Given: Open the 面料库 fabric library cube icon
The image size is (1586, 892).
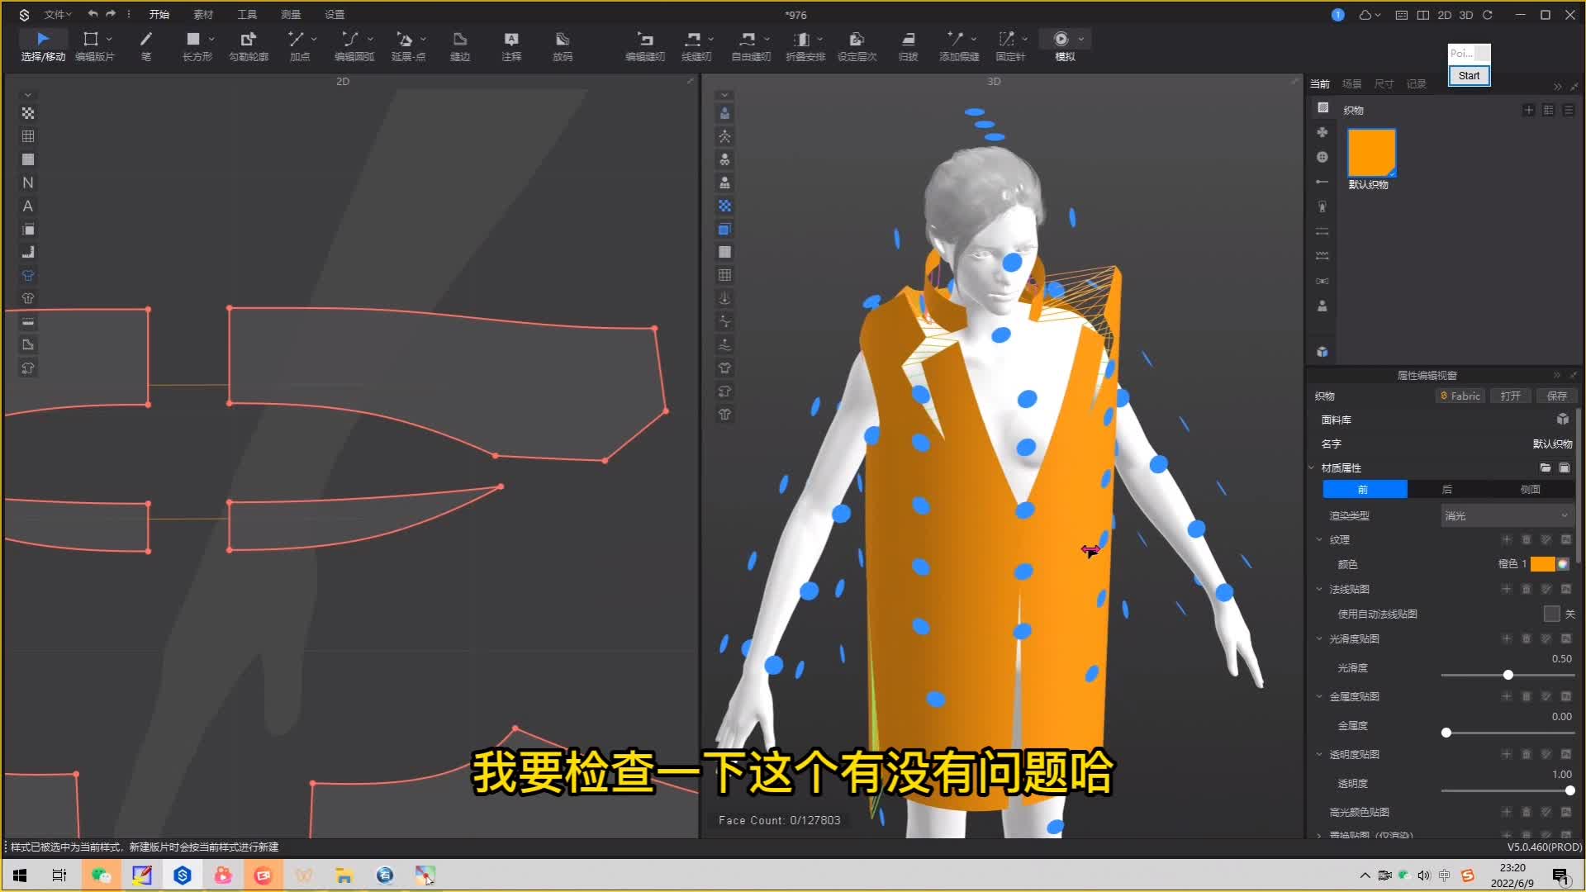Looking at the screenshot, I should (1563, 420).
